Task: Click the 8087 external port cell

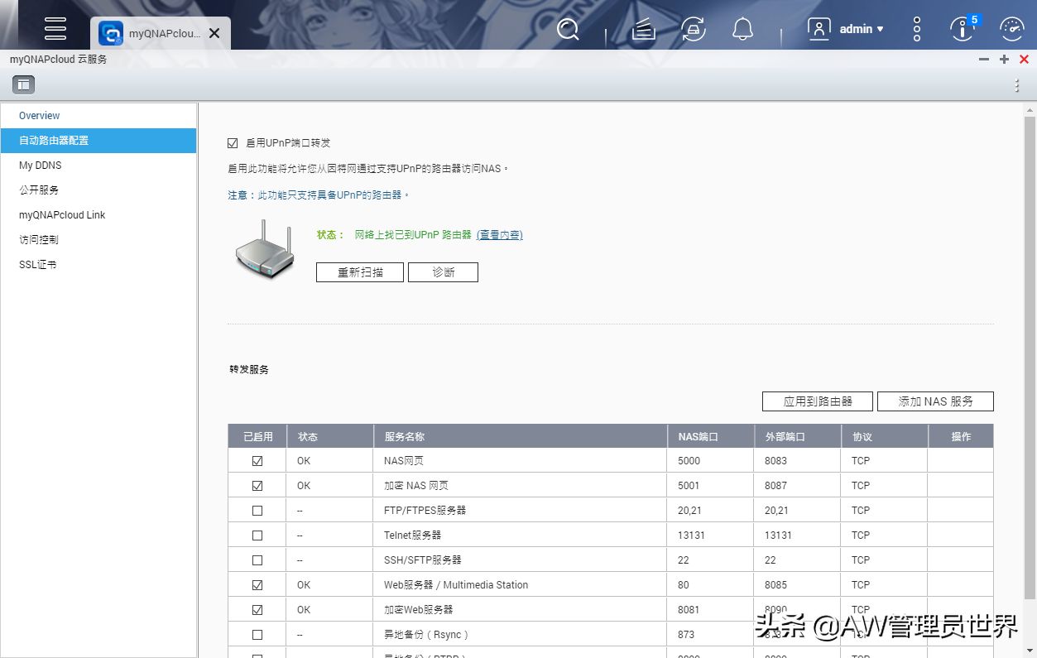Action: (x=798, y=486)
